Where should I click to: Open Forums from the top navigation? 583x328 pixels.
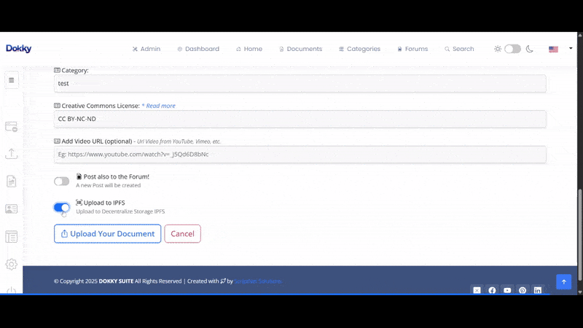point(412,49)
